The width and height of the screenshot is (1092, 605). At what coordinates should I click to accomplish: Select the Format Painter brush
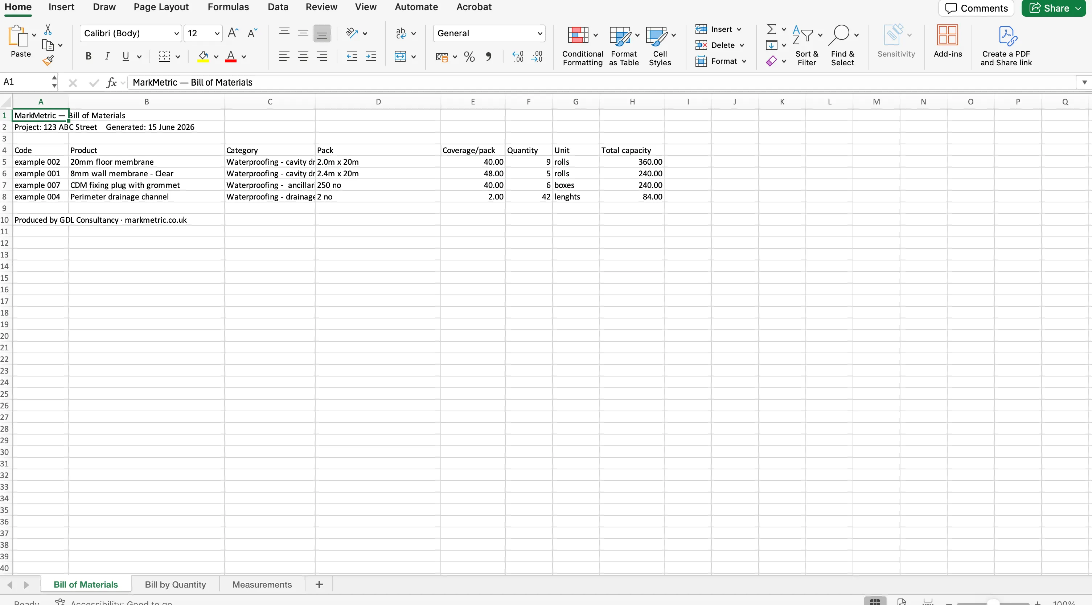(x=48, y=61)
